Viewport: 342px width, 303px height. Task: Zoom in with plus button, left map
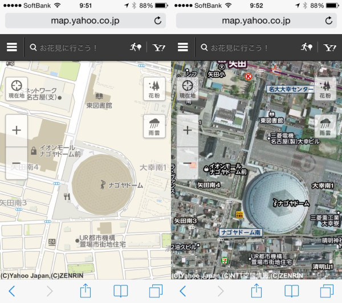click(17, 130)
